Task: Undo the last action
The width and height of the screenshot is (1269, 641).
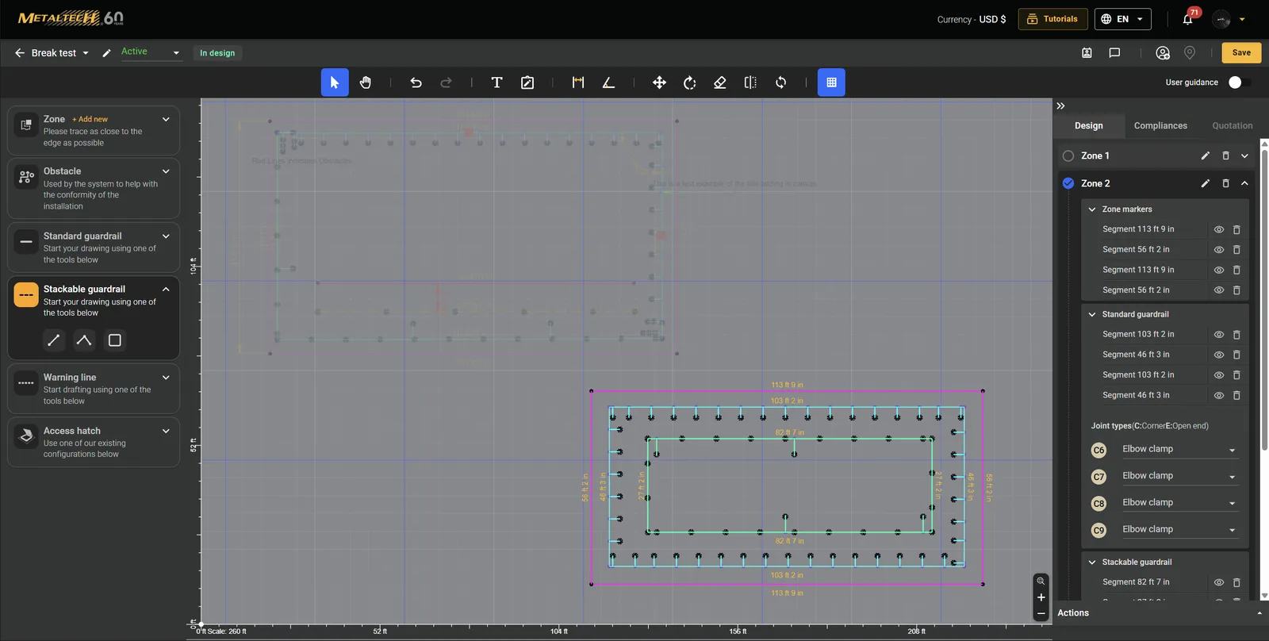Action: click(x=416, y=83)
